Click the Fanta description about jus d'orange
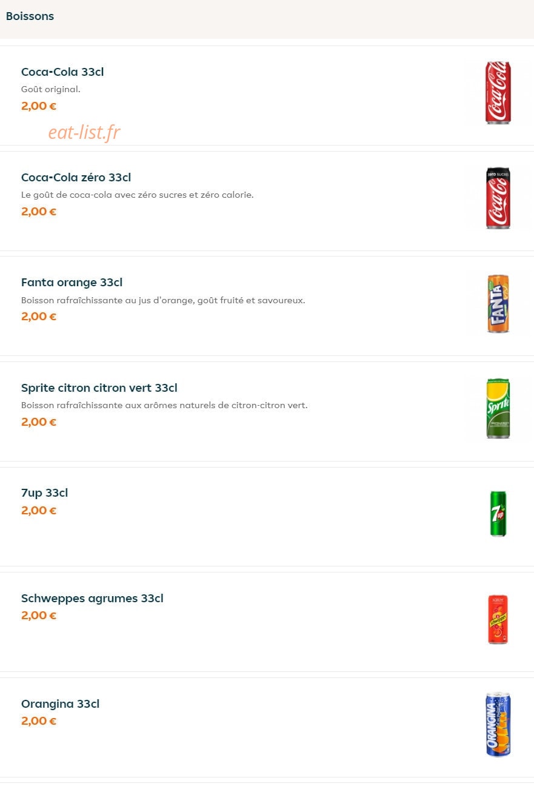 tap(163, 300)
